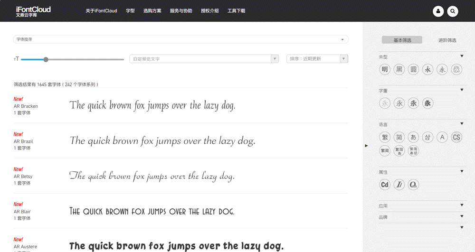Open the 字型 menu item
This screenshot has height=252, width=475.
pyautogui.click(x=130, y=11)
